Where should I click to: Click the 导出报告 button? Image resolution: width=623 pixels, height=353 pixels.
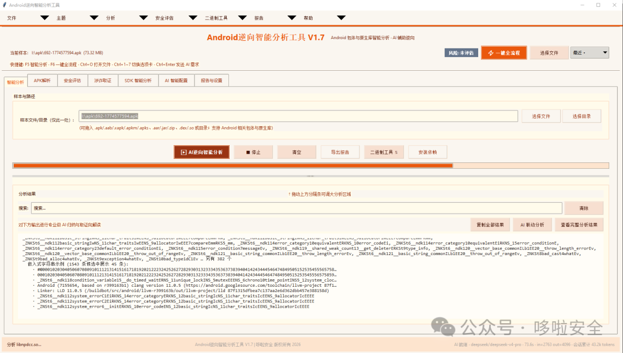[x=340, y=152]
